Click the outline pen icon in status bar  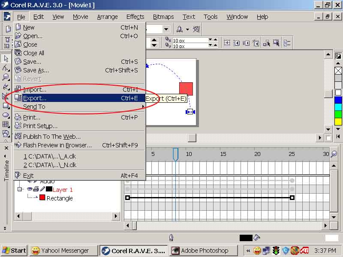(171, 238)
